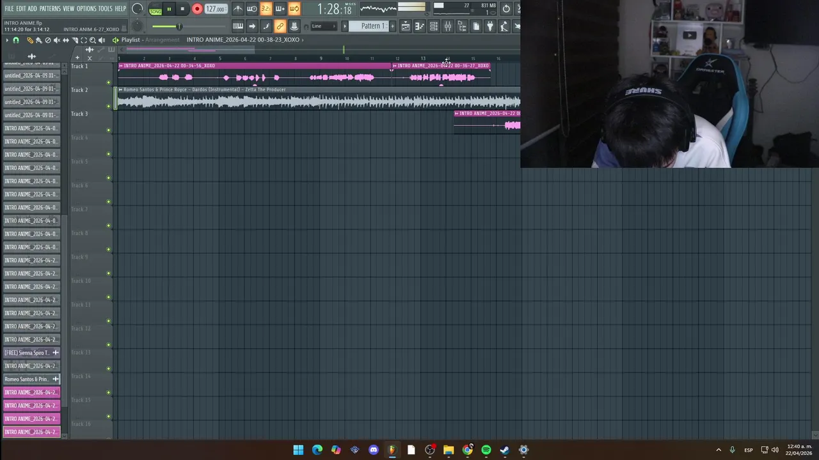Open the OPTIONS menu
This screenshot has height=460, width=819.
tap(86, 9)
